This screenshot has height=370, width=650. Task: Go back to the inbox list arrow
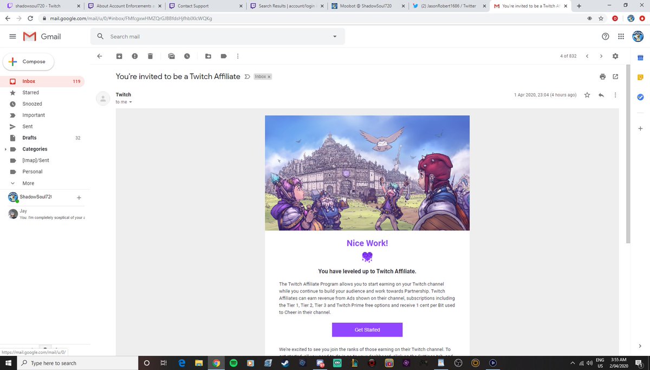(99, 56)
